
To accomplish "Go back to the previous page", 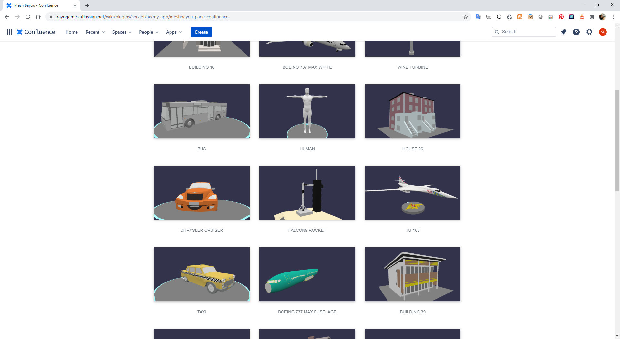I will click(x=7, y=17).
